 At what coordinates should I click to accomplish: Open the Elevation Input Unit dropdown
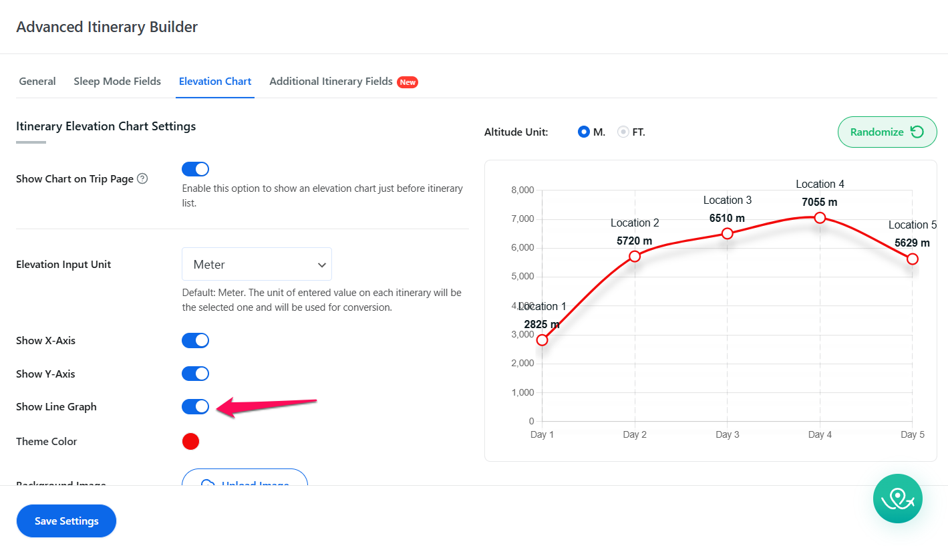click(257, 265)
